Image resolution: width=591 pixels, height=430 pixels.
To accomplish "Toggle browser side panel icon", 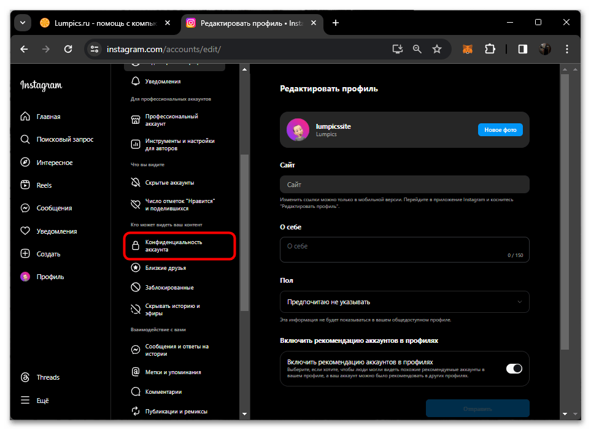I will 522,49.
